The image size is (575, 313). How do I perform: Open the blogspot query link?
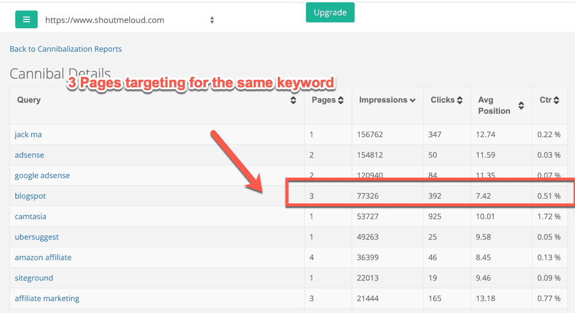[x=30, y=196]
